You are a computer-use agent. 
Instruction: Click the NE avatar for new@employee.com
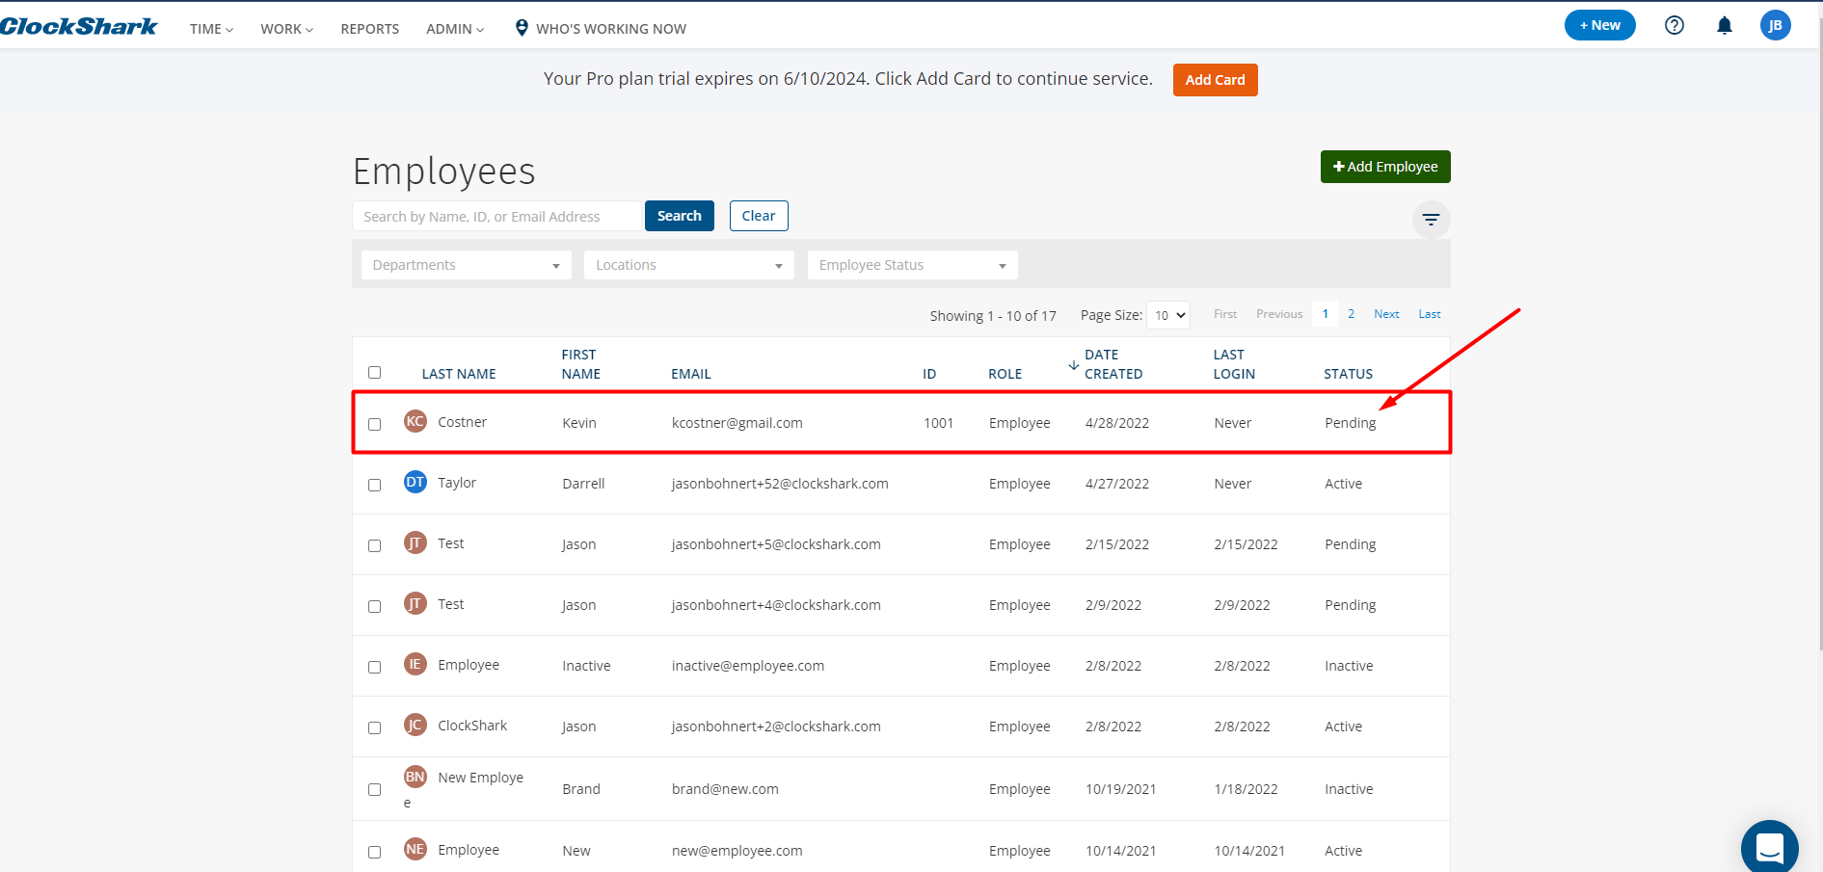[416, 849]
